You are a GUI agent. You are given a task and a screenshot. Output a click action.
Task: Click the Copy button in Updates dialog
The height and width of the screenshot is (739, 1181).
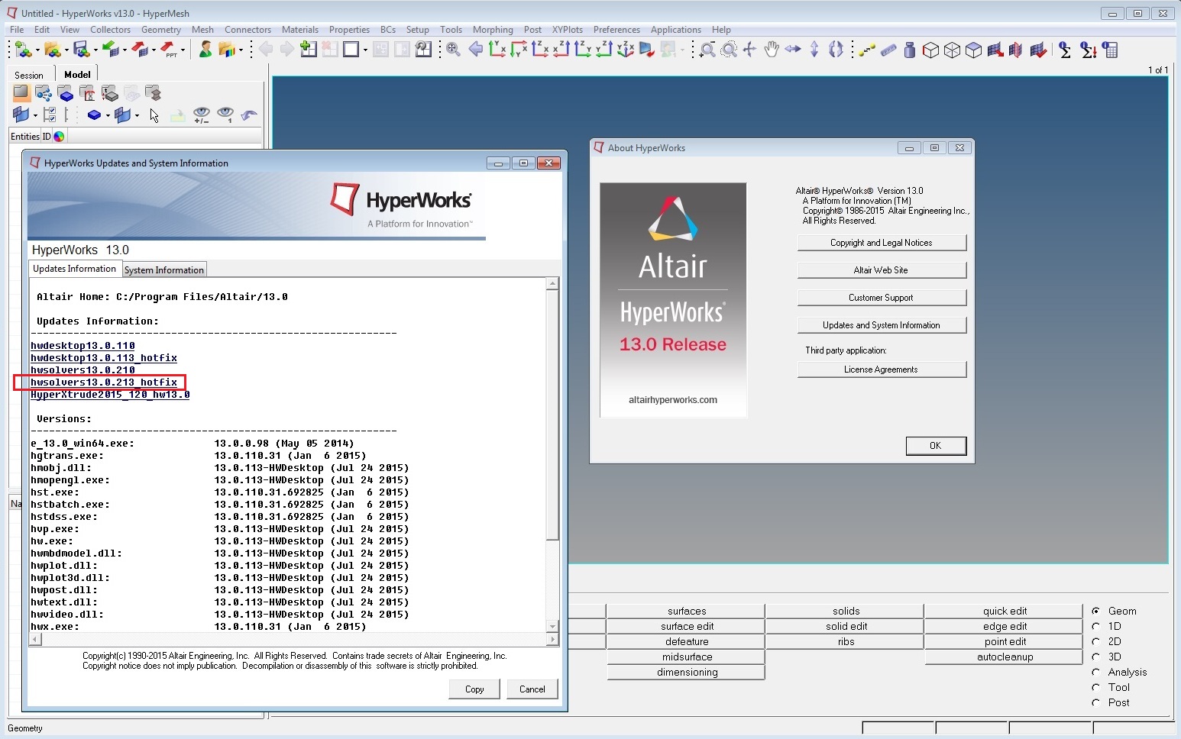coord(474,689)
